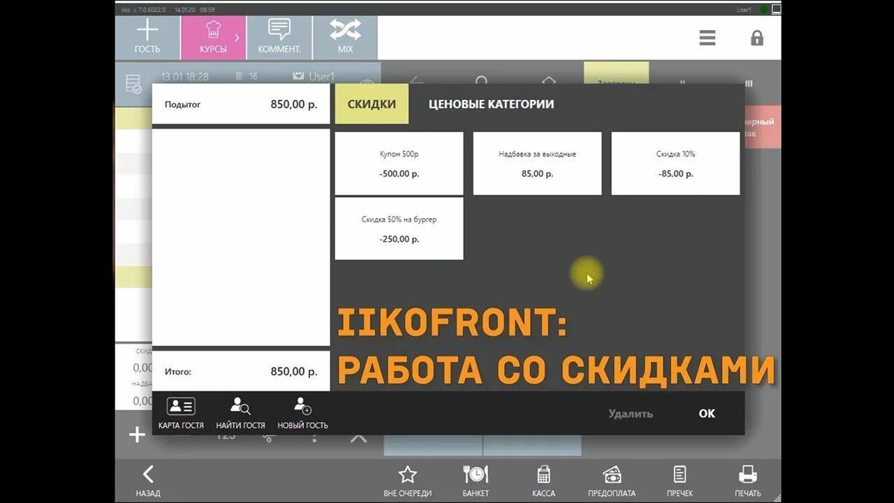Create a guest via Новый гость

click(x=302, y=413)
